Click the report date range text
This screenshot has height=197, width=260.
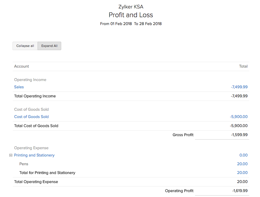131,24
